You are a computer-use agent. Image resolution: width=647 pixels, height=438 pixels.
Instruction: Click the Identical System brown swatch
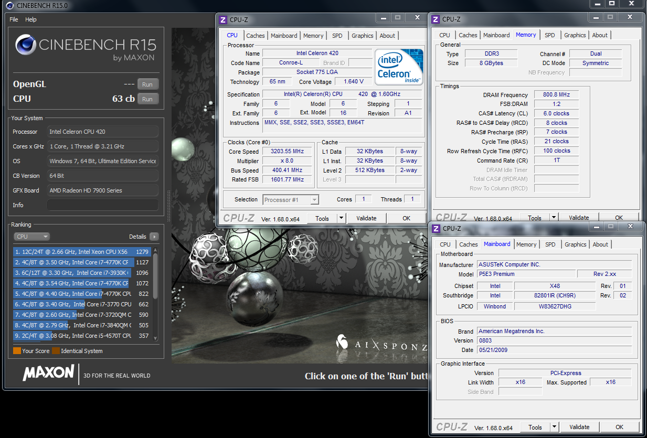pos(55,351)
